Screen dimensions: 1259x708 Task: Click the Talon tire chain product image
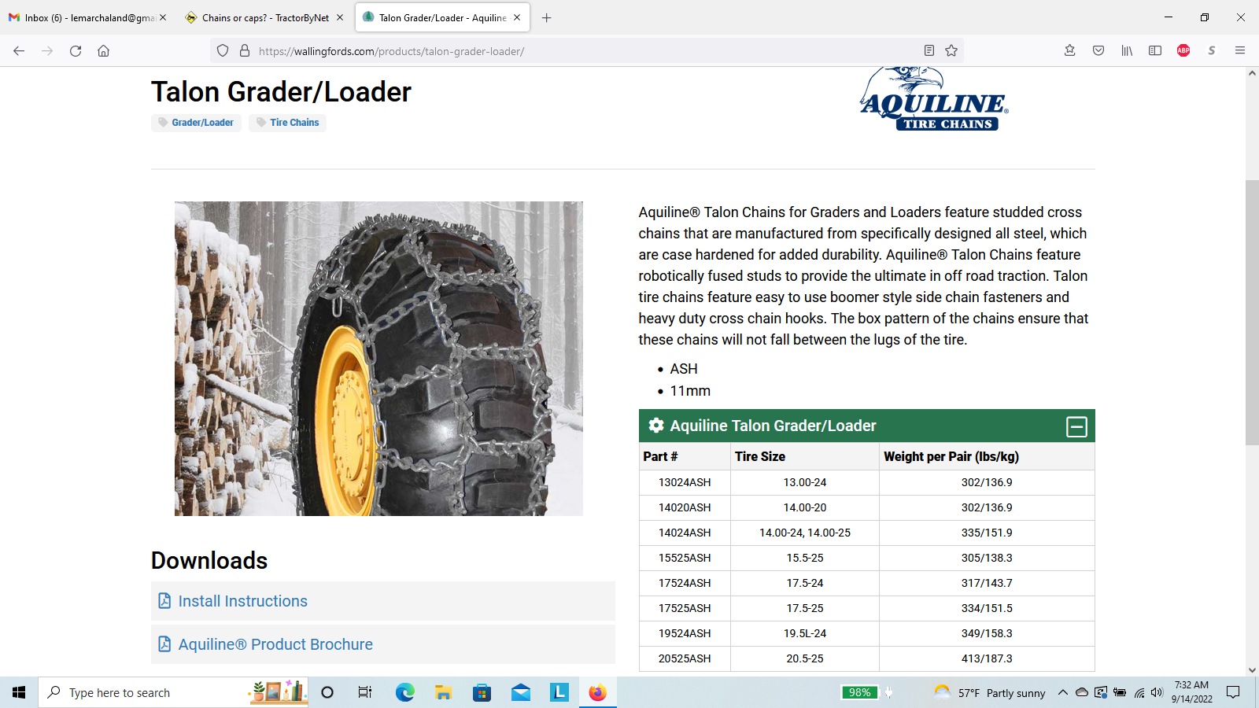[x=378, y=359]
